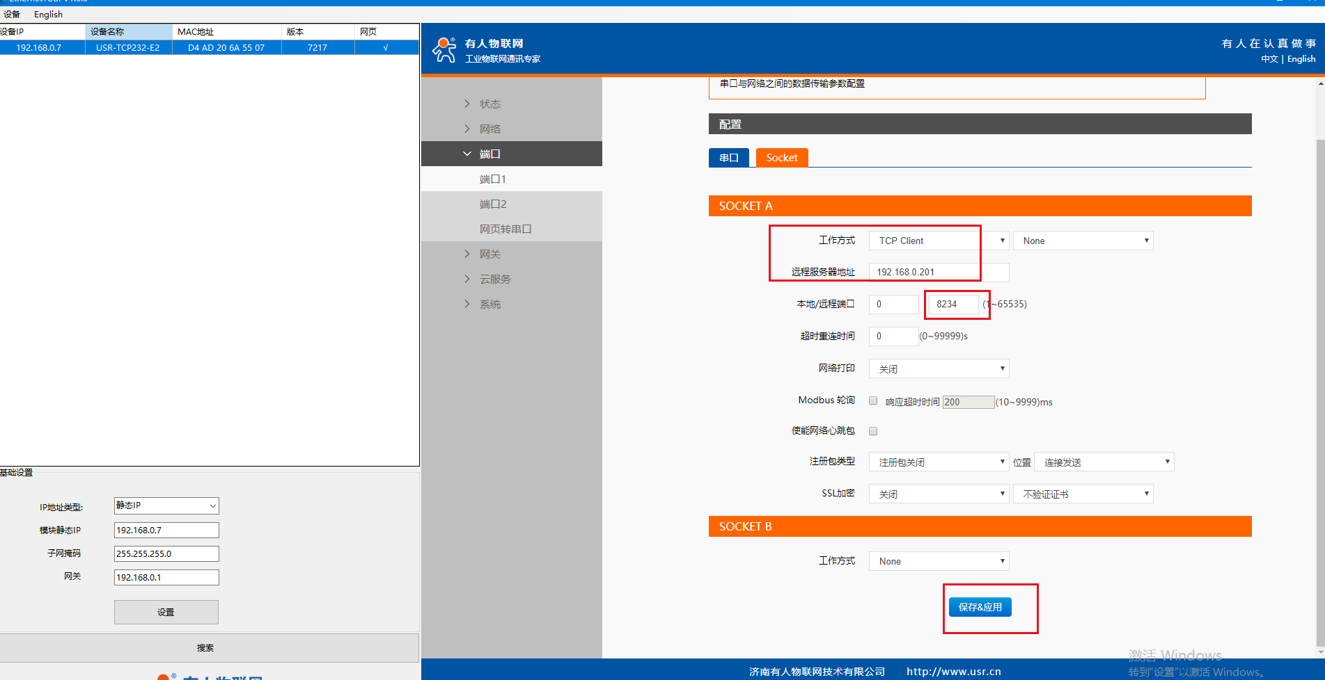The width and height of the screenshot is (1325, 680).
Task: Switch to the 串口 tab
Action: (x=728, y=158)
